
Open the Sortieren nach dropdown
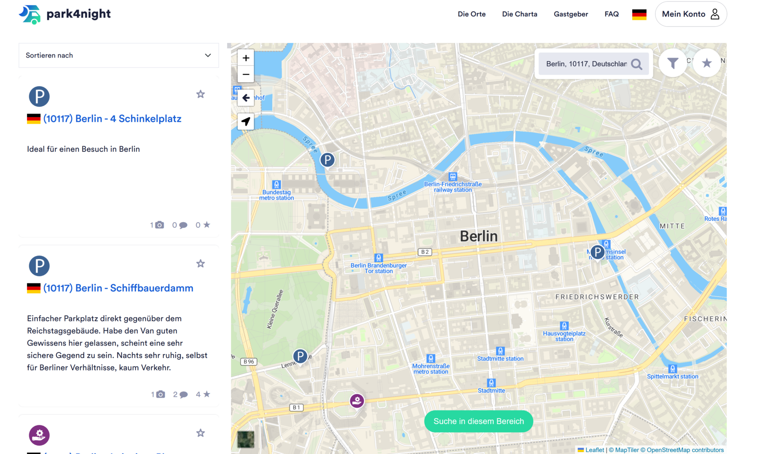tap(118, 56)
